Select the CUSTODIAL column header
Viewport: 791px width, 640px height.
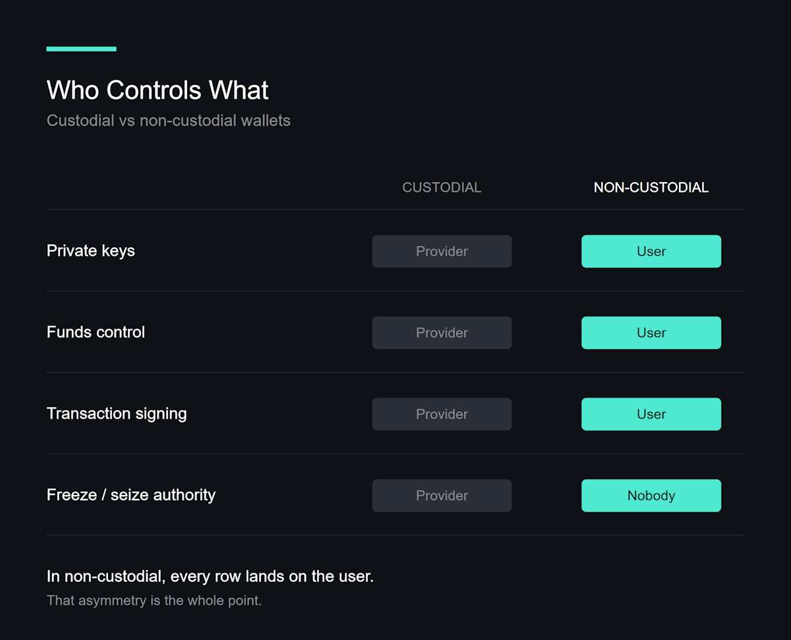tap(442, 188)
